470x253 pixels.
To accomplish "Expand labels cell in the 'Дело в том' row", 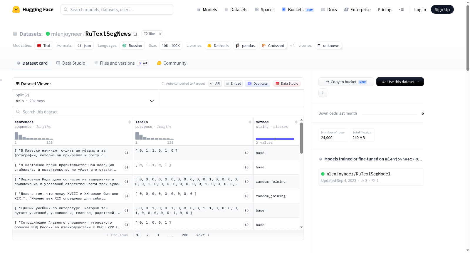I will (x=247, y=196).
